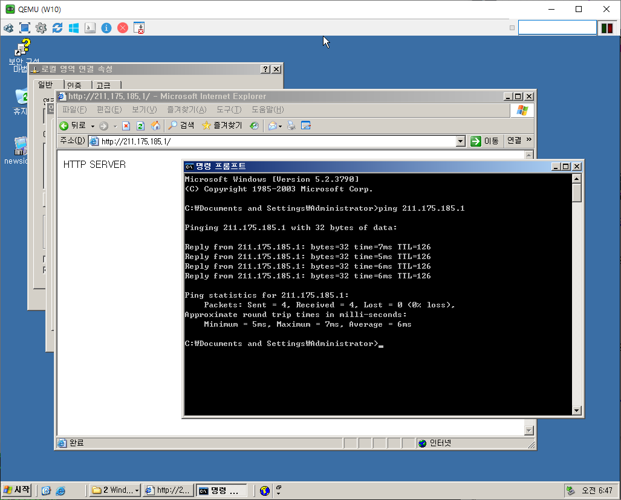Click the globe icon in taskbar toolbar
Viewport: 621px width, 500px height.
(265, 491)
